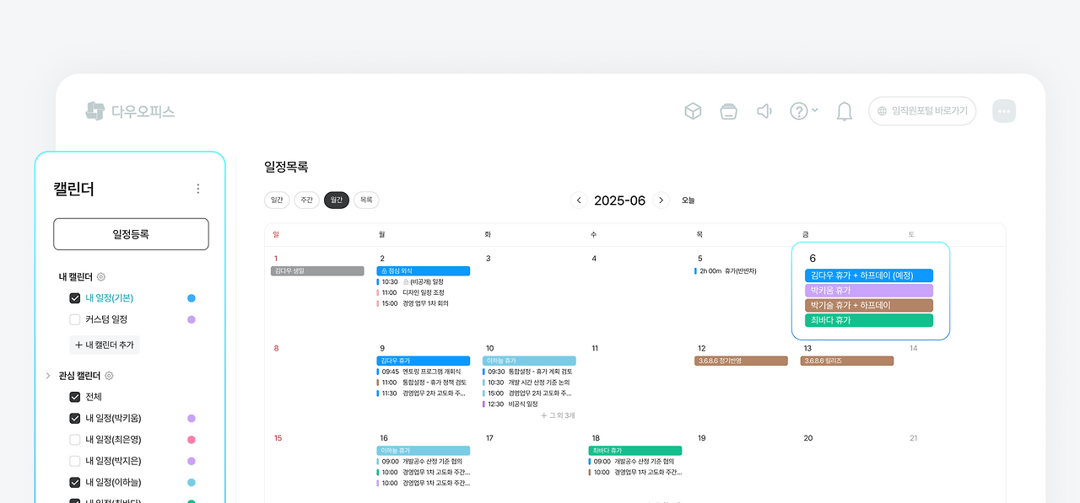Open 점심 외식 event on June 2
The image size is (1080, 503).
424,271
